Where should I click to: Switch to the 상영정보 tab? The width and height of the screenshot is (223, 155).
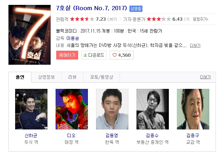(x=46, y=77)
